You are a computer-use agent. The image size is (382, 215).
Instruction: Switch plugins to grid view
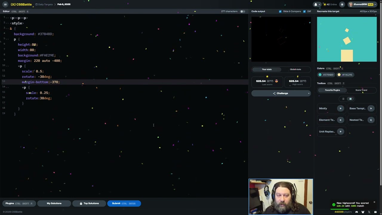(350, 99)
